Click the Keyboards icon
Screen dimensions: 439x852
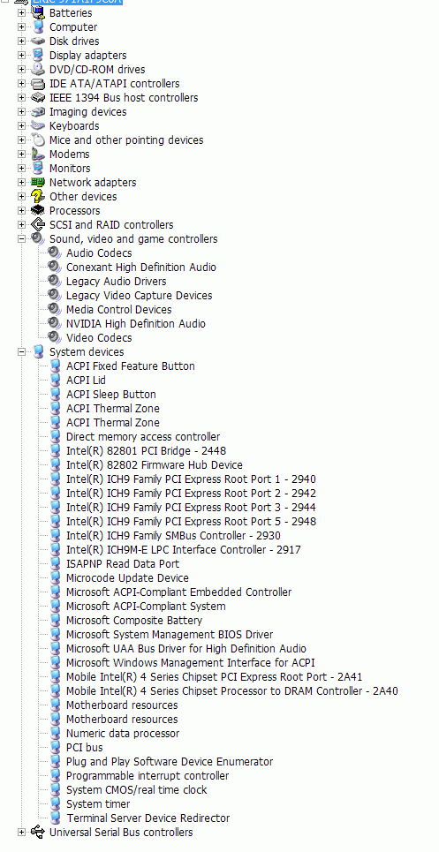point(37,125)
